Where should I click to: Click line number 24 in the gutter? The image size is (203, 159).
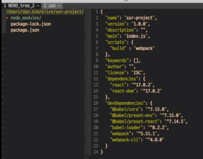[x=96, y=152]
